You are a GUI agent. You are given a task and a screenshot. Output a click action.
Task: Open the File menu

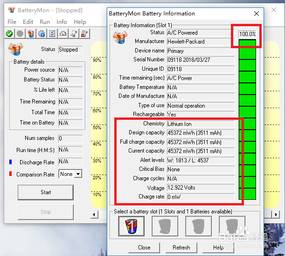pyautogui.click(x=12, y=22)
